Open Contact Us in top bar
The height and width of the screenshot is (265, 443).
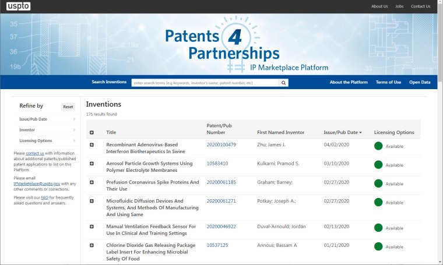[x=420, y=6]
